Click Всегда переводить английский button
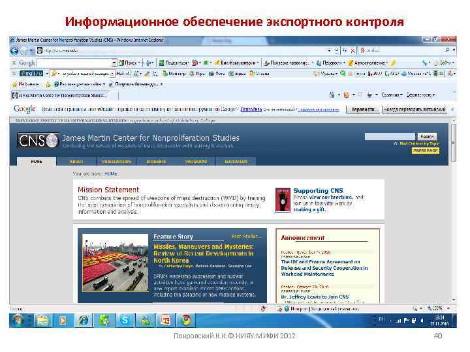470x352 pixels. click(x=415, y=110)
